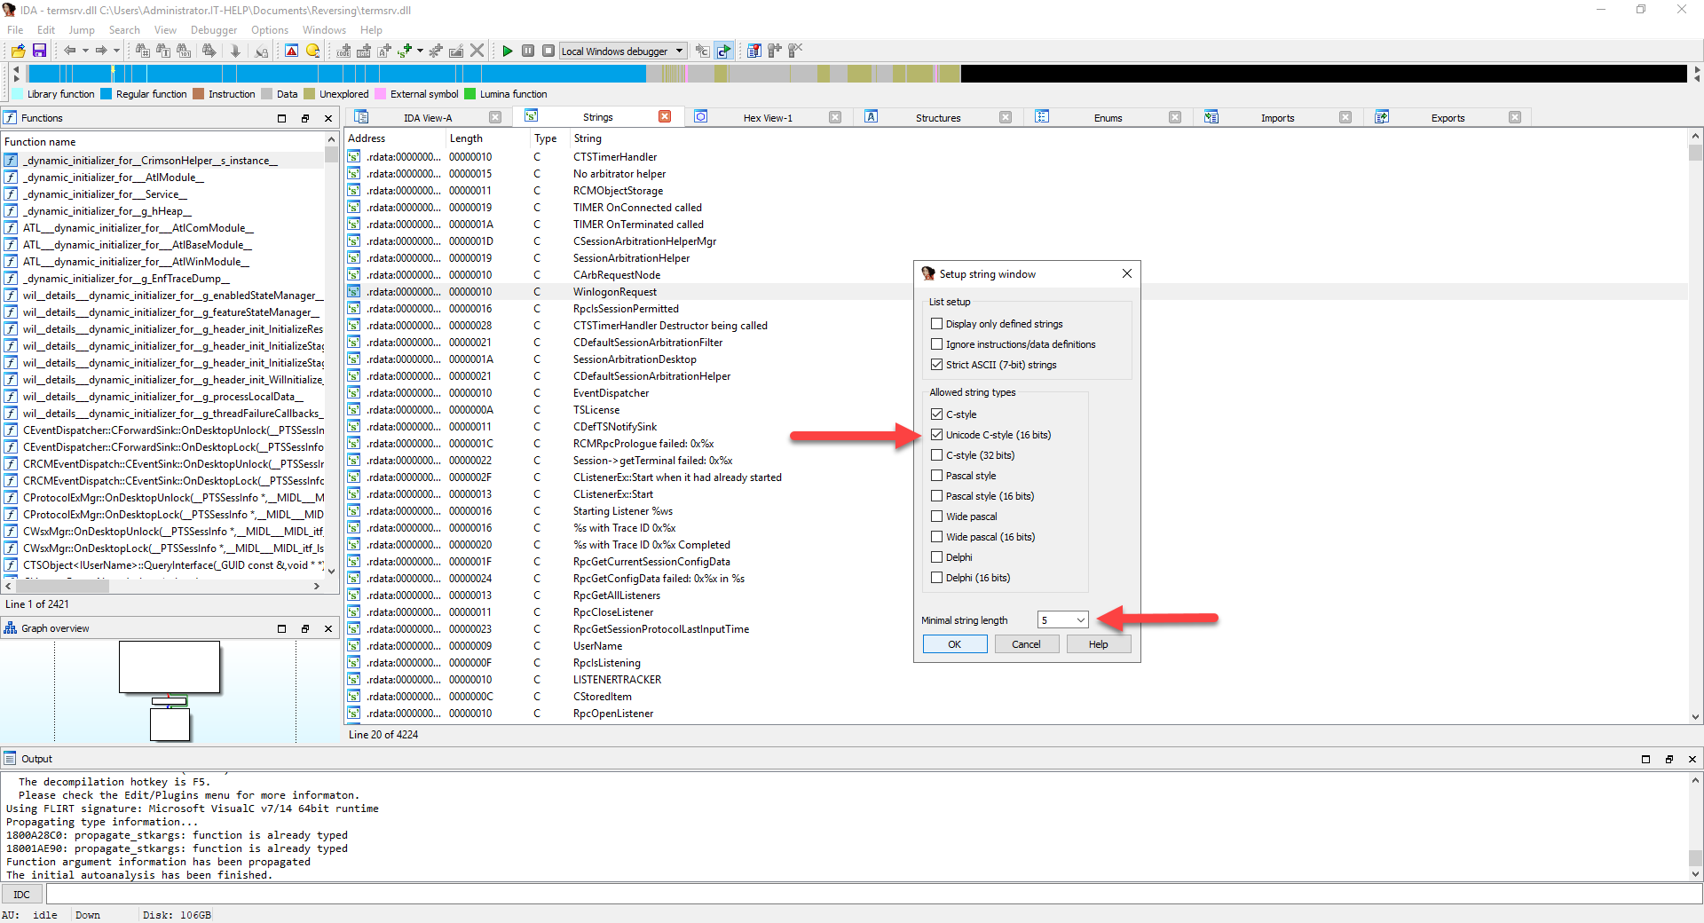Open the Debugger menu
Screen dimensions: 1704x923
pos(213,30)
